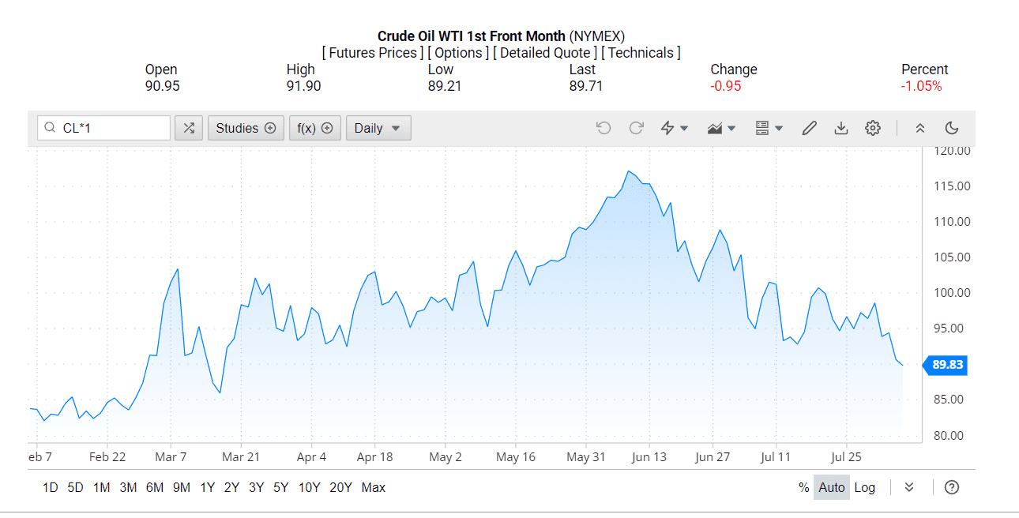1019x518 pixels.
Task: Collapse toolbar with double chevron up
Action: (x=919, y=128)
